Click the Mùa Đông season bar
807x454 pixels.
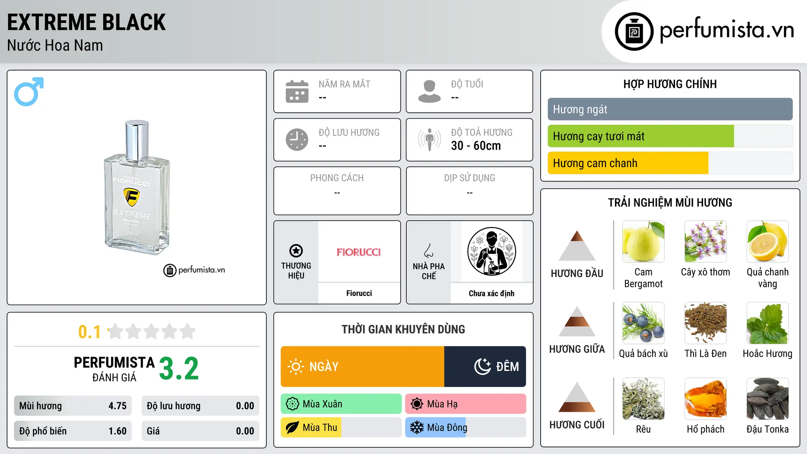click(x=466, y=428)
